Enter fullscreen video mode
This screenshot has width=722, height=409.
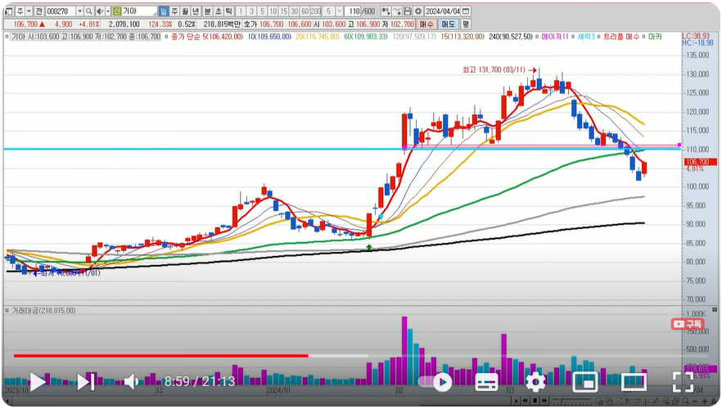click(x=683, y=381)
